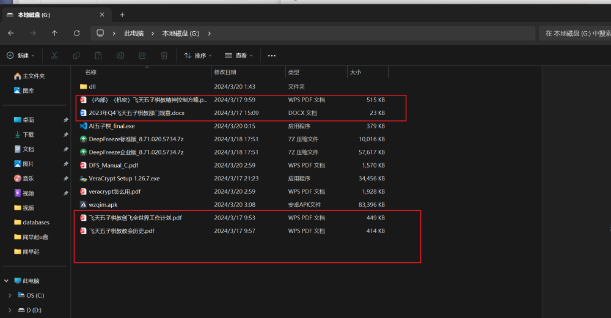Image resolution: width=611 pixels, height=318 pixels.
Task: Navigate back with the Back arrow
Action: [x=11, y=34]
